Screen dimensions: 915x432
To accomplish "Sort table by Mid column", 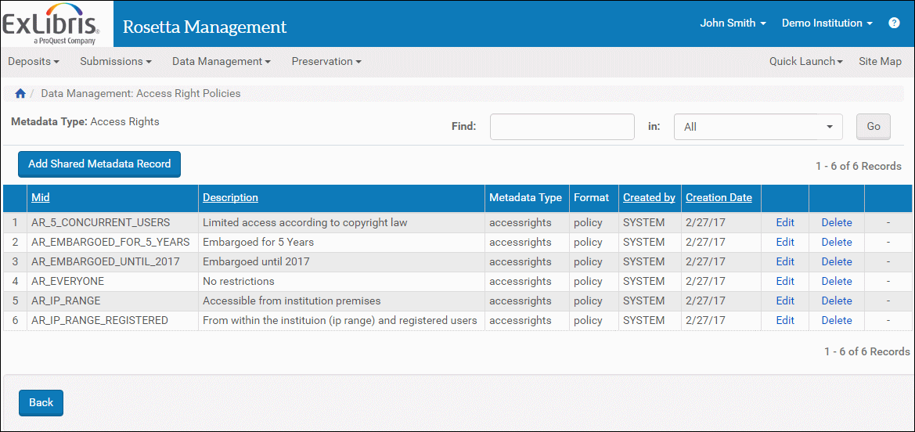I will (41, 198).
